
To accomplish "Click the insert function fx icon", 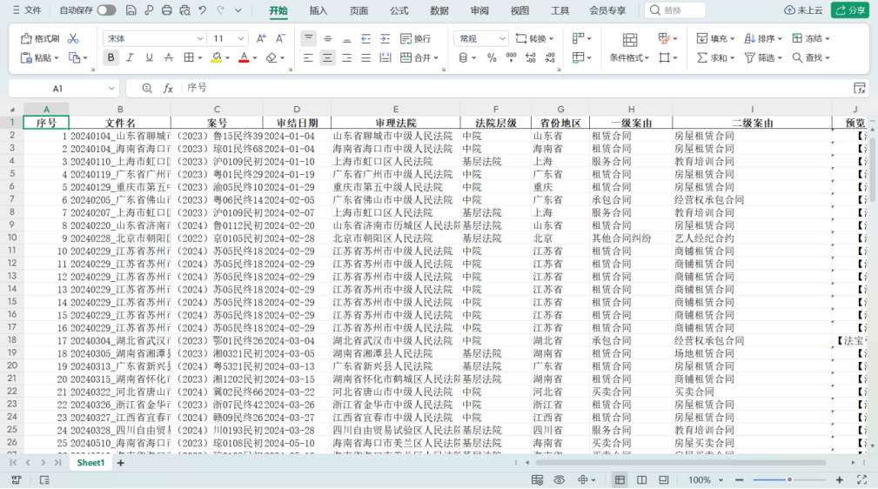I will [x=168, y=89].
